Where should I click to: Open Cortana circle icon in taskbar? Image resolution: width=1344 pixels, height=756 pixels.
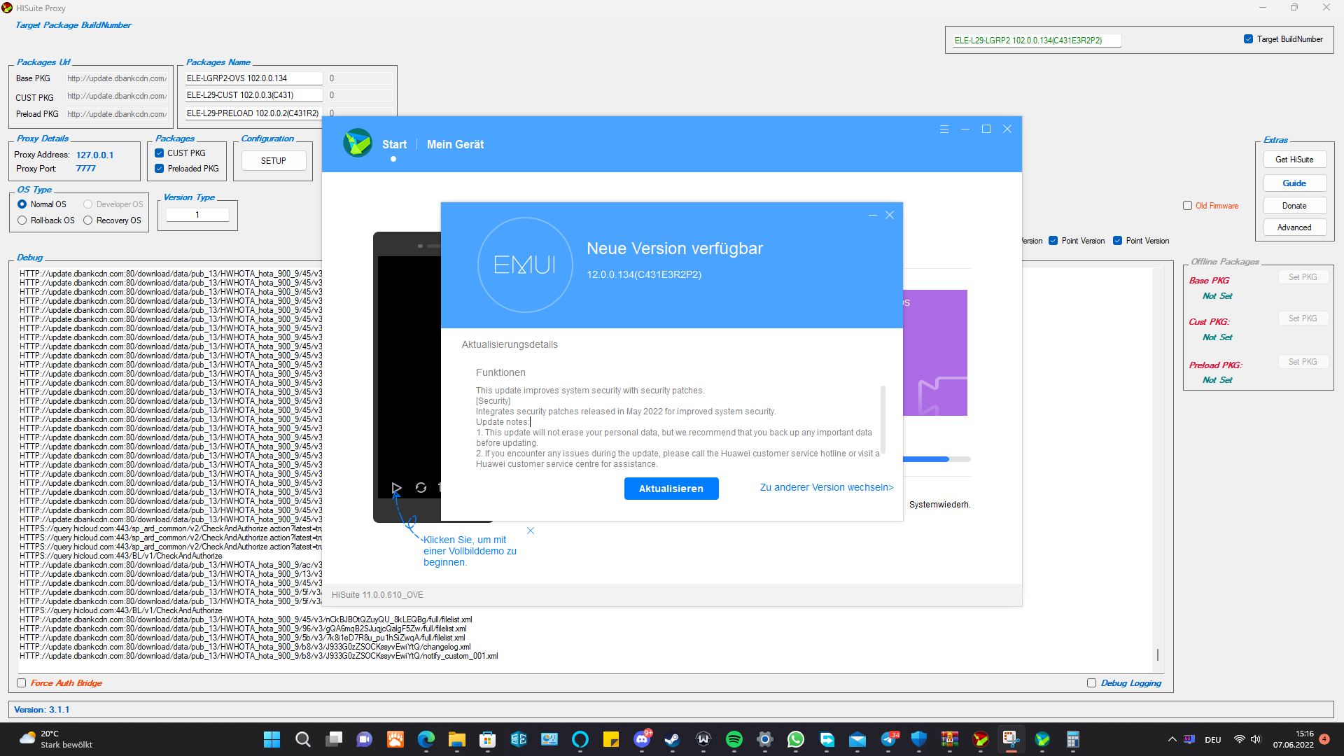[580, 739]
